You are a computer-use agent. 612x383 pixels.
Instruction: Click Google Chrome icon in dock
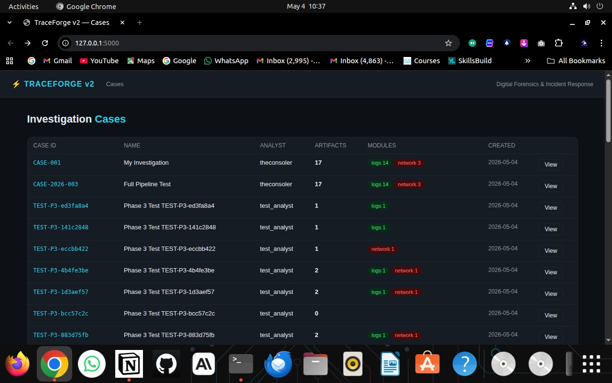(55, 364)
